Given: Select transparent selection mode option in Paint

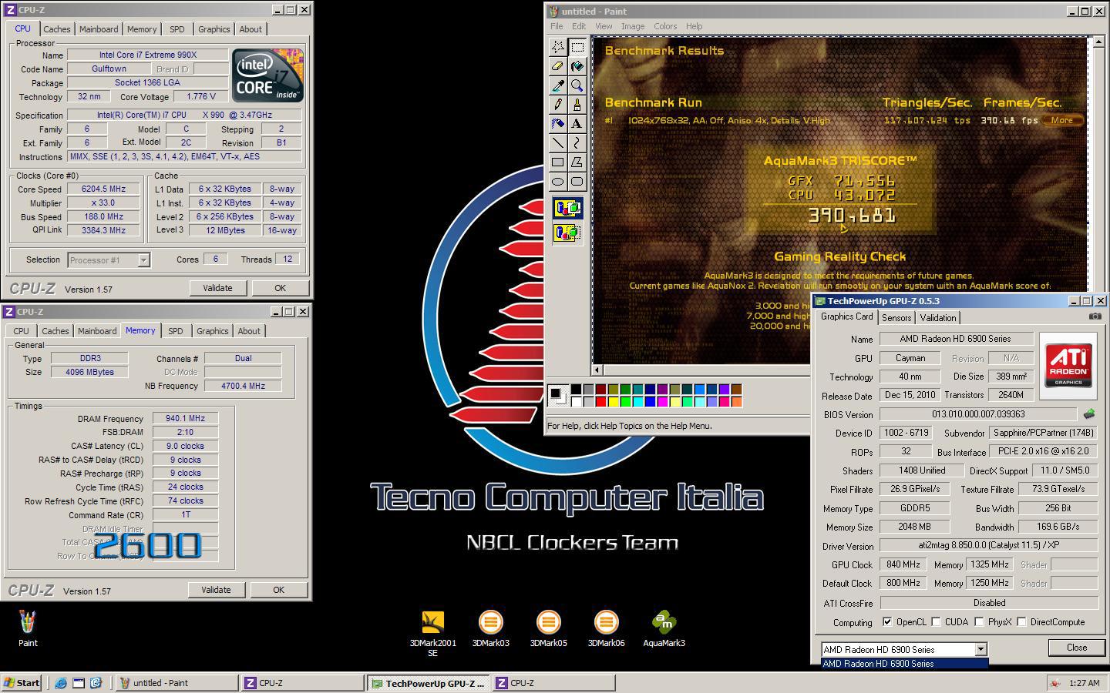Looking at the screenshot, I should [567, 233].
